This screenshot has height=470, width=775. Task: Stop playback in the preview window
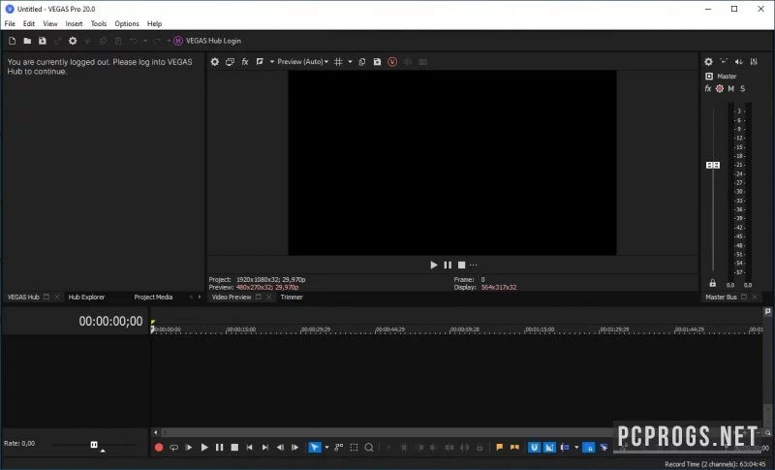[x=462, y=265]
